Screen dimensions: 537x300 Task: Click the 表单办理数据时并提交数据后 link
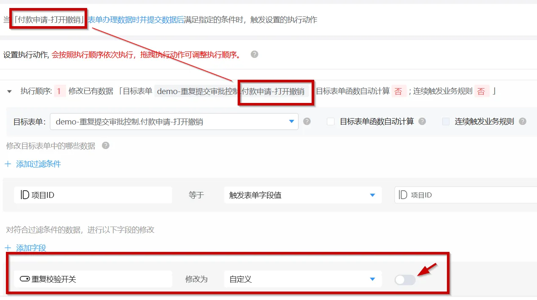tap(135, 19)
